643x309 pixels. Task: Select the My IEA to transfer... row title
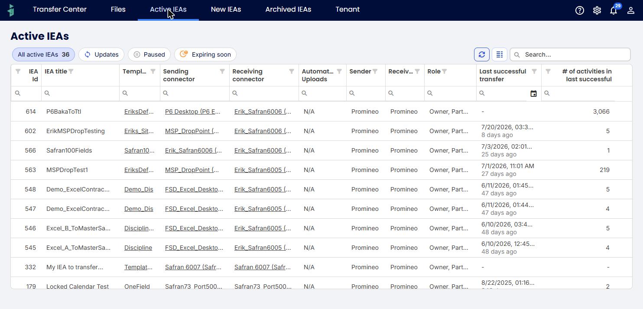click(x=75, y=267)
